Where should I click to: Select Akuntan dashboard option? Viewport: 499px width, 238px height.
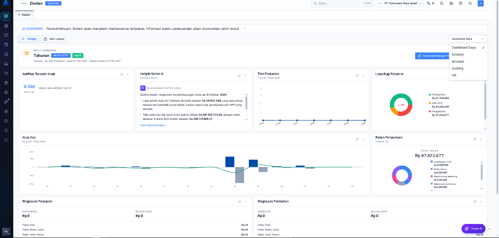coord(468,62)
